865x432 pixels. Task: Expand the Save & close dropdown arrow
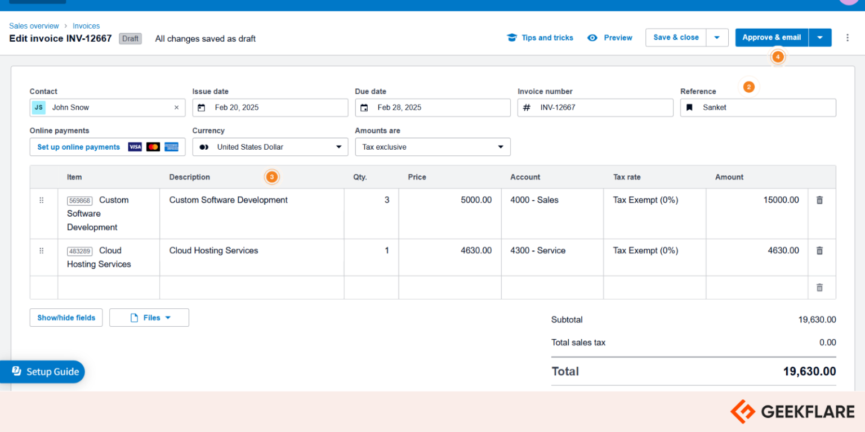point(717,38)
